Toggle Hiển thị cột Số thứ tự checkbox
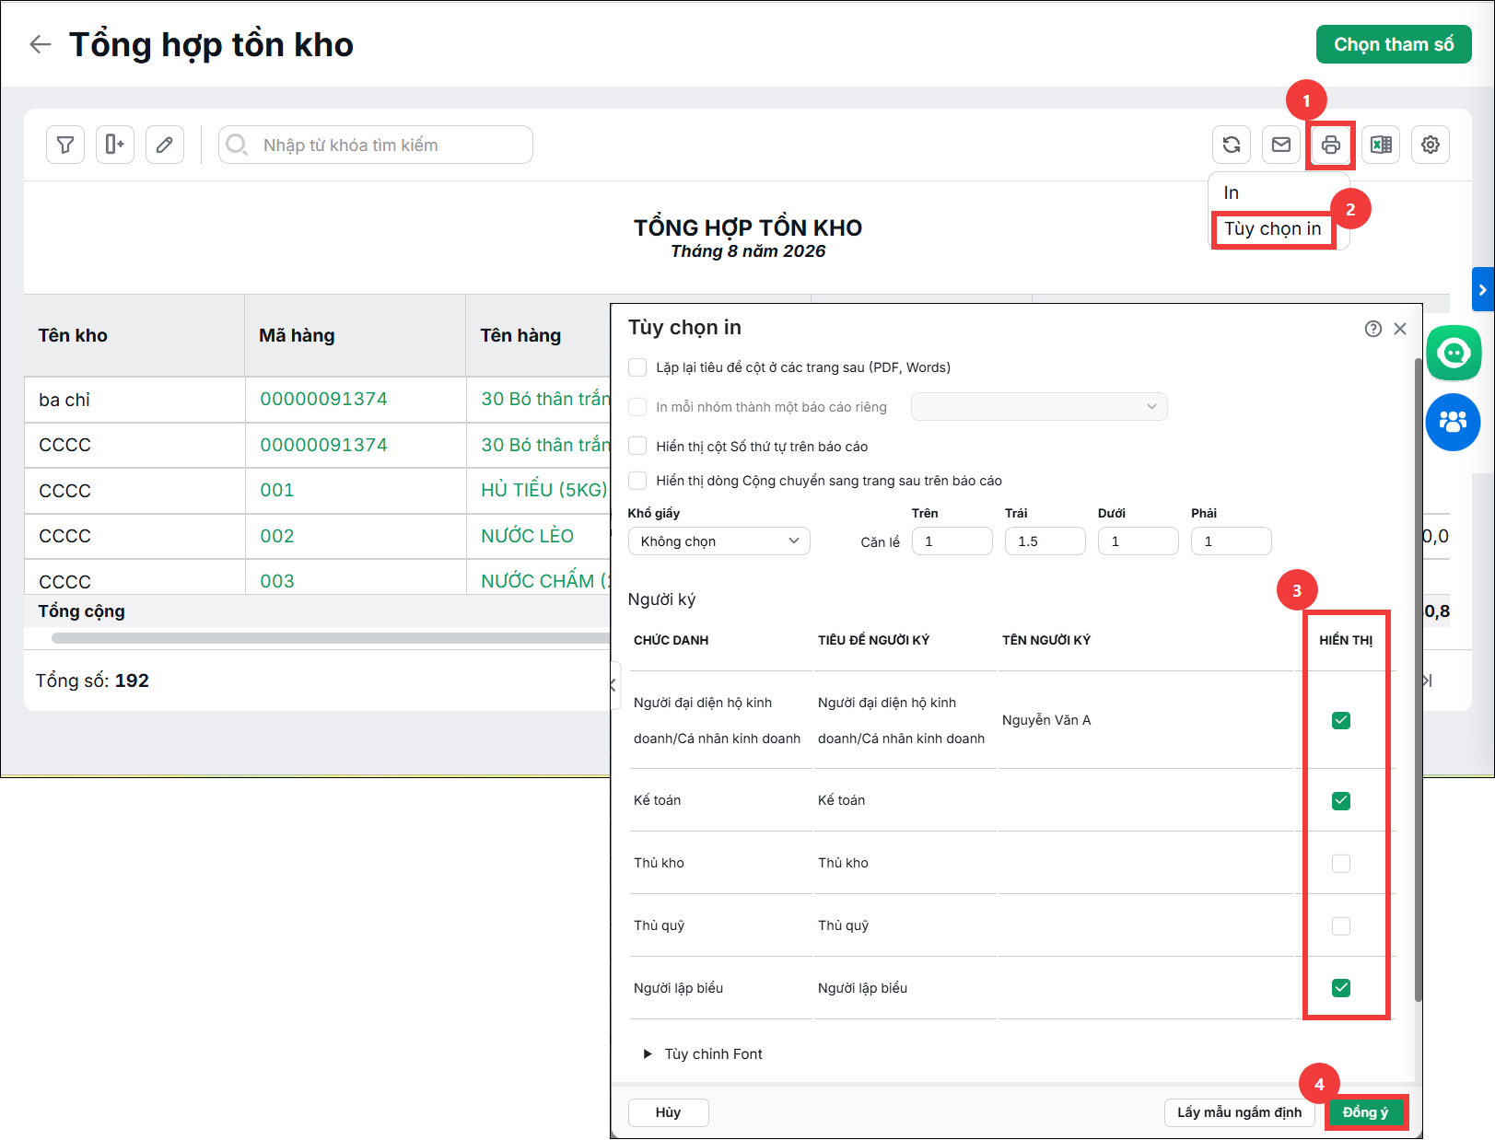Image resolution: width=1495 pixels, height=1140 pixels. coord(637,446)
